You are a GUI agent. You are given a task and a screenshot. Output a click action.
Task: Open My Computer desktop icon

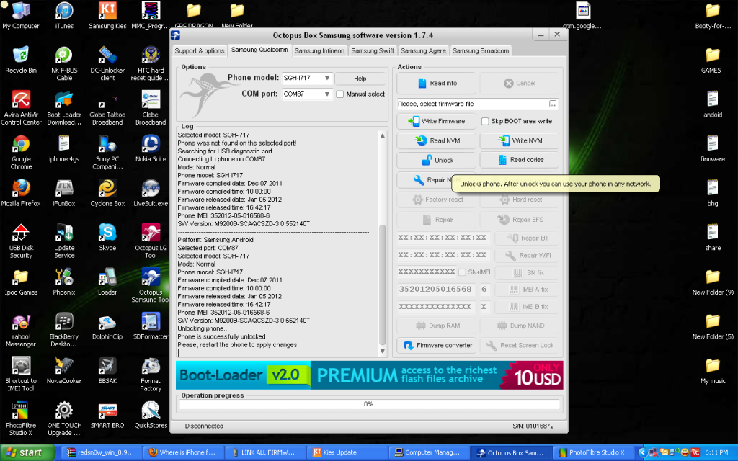21,15
